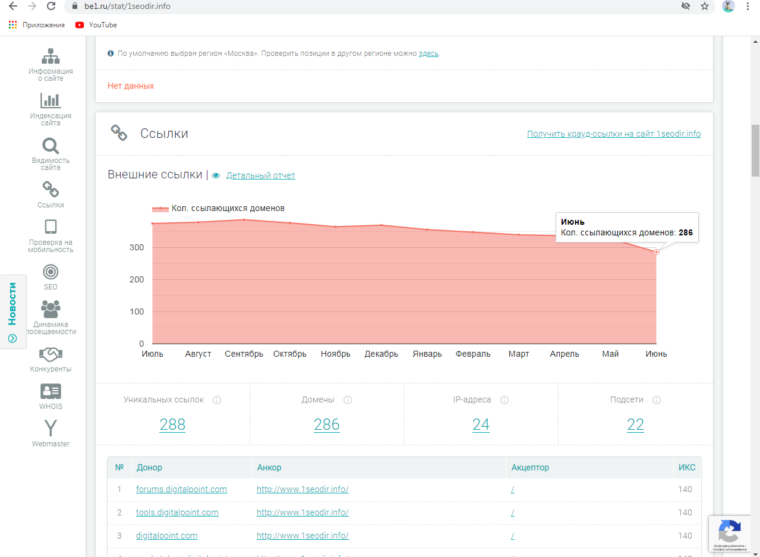
Task: Open 'Динамика посещаемости' people icon
Action: (x=51, y=309)
